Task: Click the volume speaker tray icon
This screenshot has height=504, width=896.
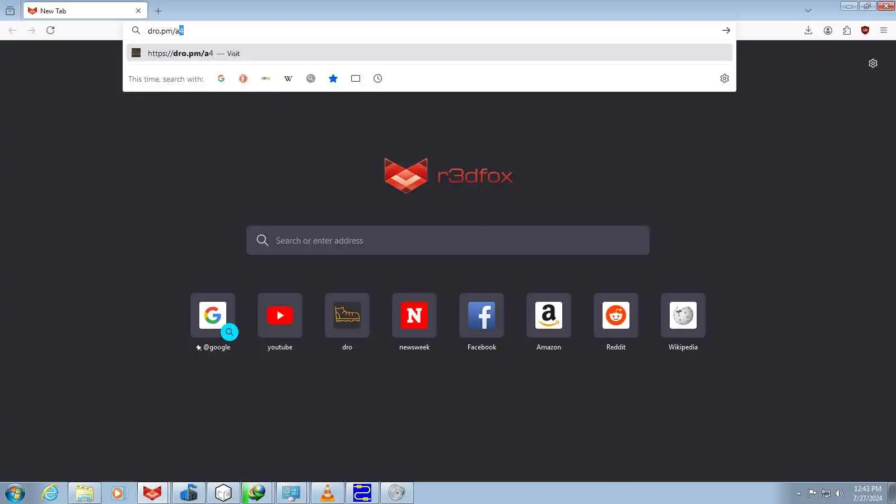Action: tap(839, 493)
